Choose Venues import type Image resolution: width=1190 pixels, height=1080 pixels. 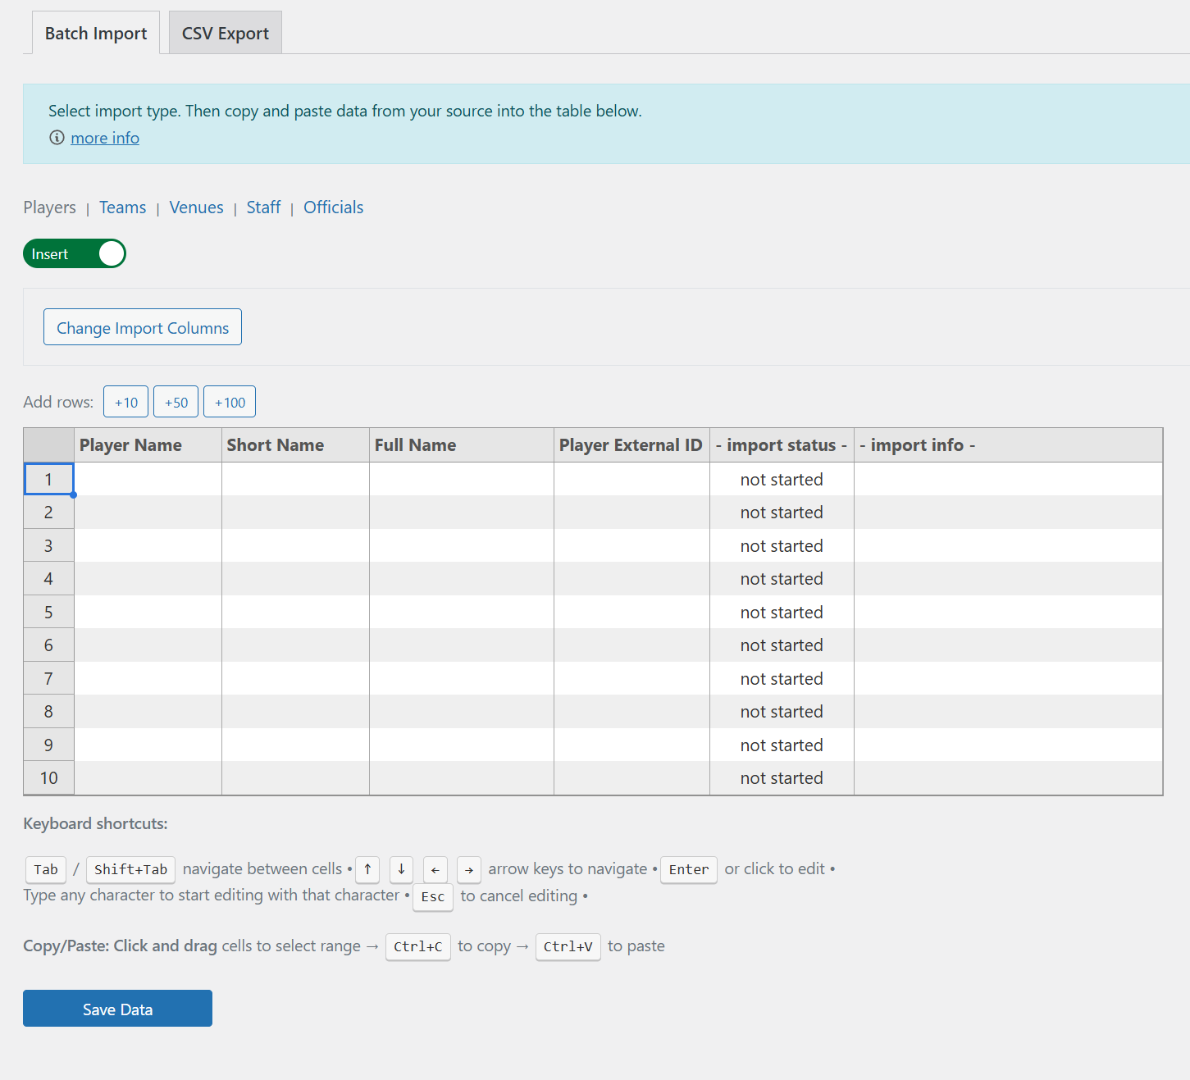click(196, 207)
